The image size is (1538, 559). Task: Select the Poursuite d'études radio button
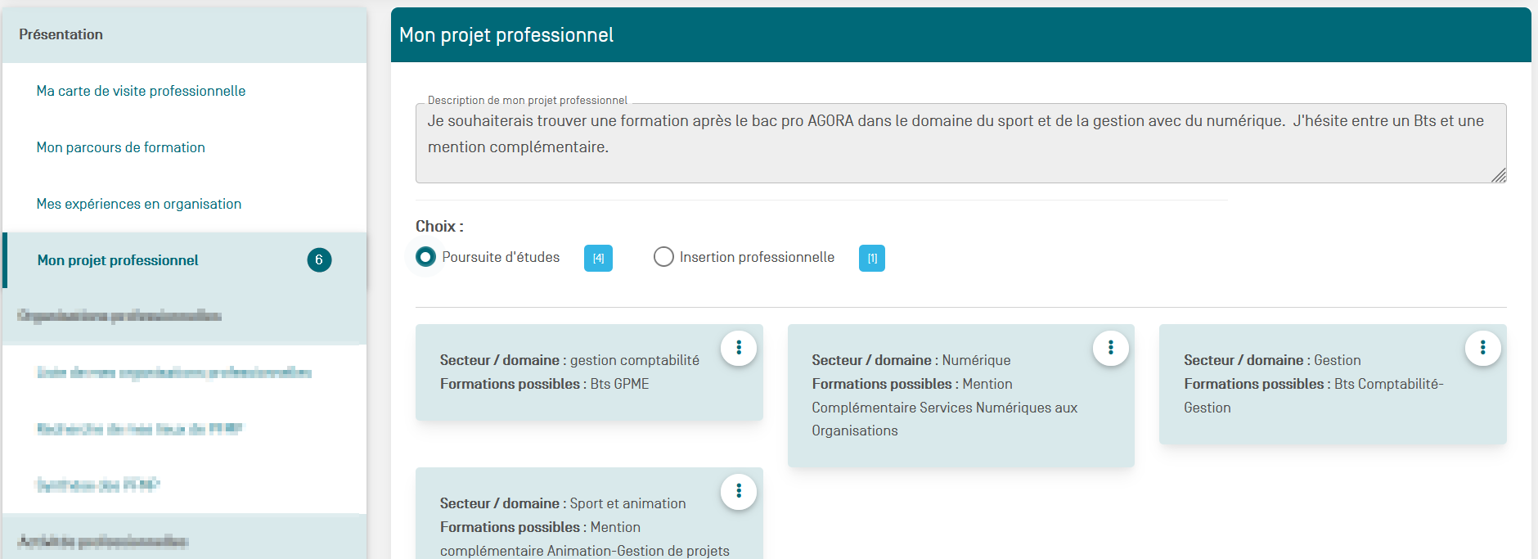pyautogui.click(x=425, y=257)
